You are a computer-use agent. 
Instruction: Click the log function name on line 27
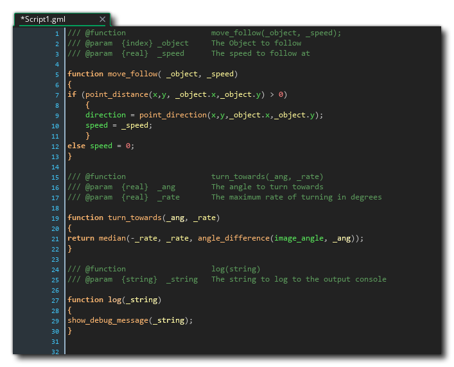[114, 300]
